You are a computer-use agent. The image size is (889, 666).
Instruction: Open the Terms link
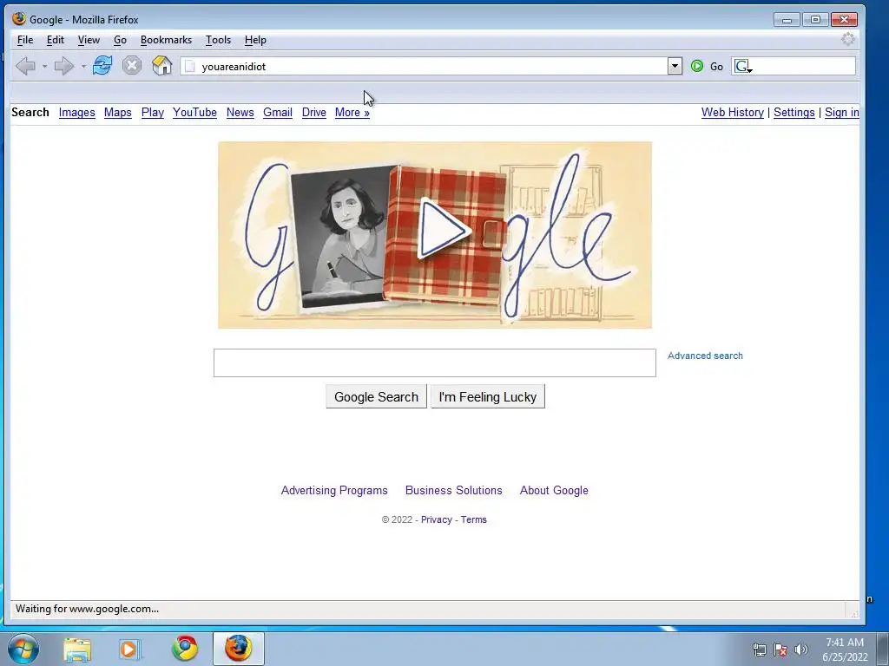(473, 519)
